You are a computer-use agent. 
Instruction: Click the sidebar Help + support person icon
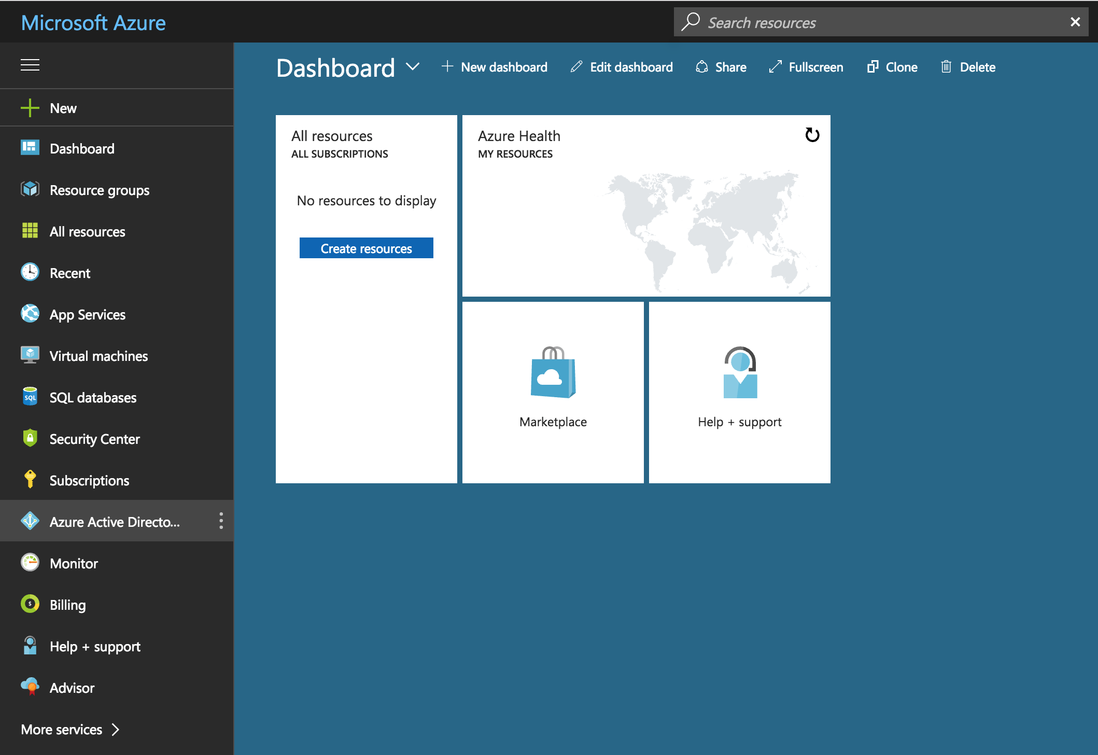30,646
